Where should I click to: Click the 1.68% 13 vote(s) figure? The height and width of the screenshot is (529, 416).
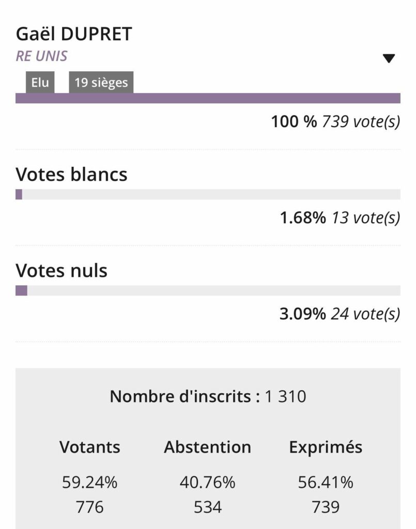(x=340, y=218)
